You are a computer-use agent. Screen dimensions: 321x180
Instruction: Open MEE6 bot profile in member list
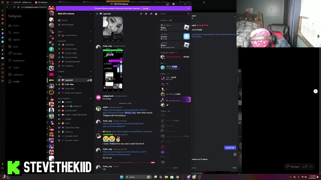point(175,67)
